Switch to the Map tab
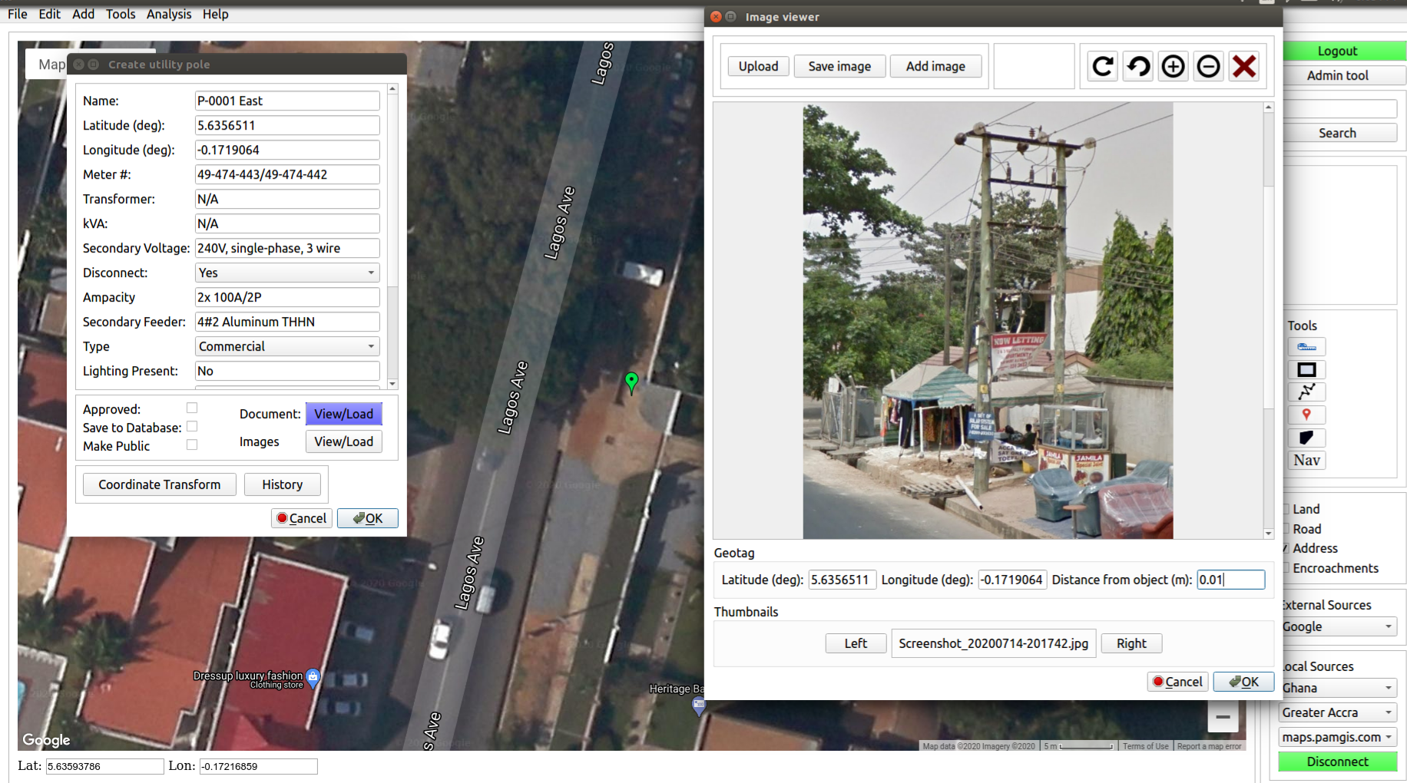This screenshot has width=1407, height=783. [x=48, y=64]
